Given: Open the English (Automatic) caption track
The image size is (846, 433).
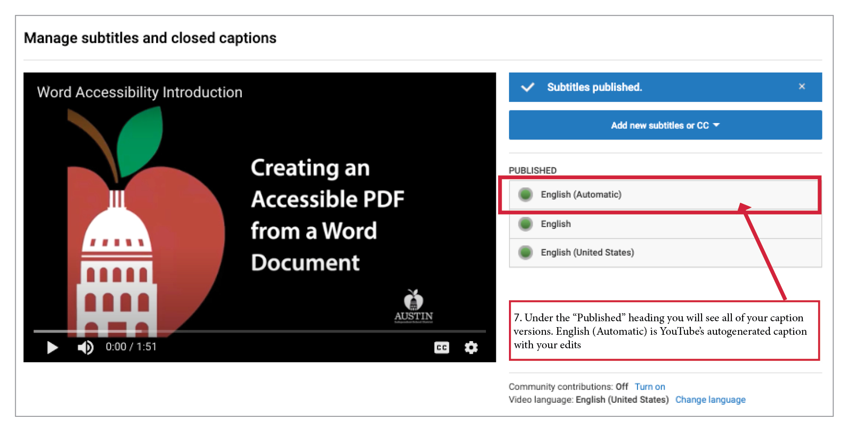Looking at the screenshot, I should click(x=581, y=195).
